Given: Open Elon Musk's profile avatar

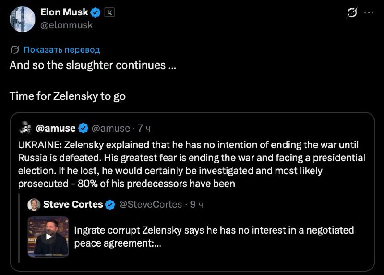Looking at the screenshot, I should tap(22, 19).
